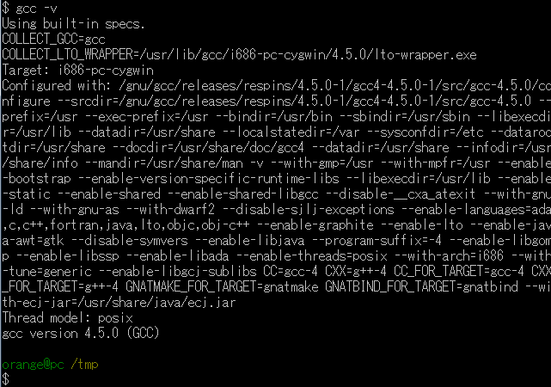
Task: Click the --docdir=/usr/share/doc/gcc4 option
Action: 209,148
